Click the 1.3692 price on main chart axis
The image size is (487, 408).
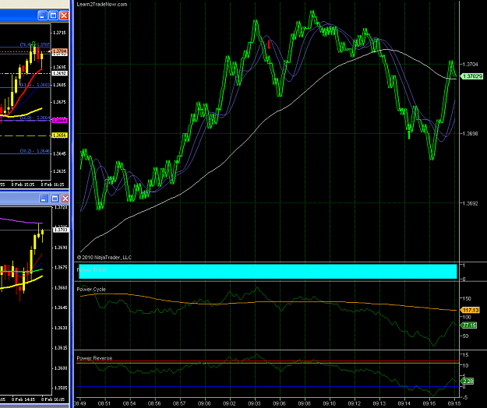[470, 203]
